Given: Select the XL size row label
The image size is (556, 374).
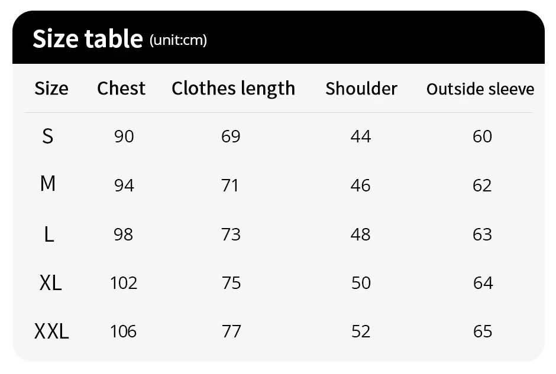Looking at the screenshot, I should click(50, 283).
